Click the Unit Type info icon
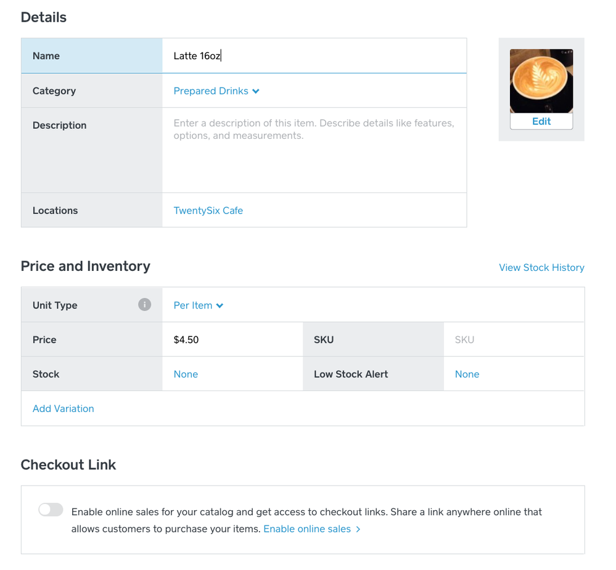 (144, 305)
